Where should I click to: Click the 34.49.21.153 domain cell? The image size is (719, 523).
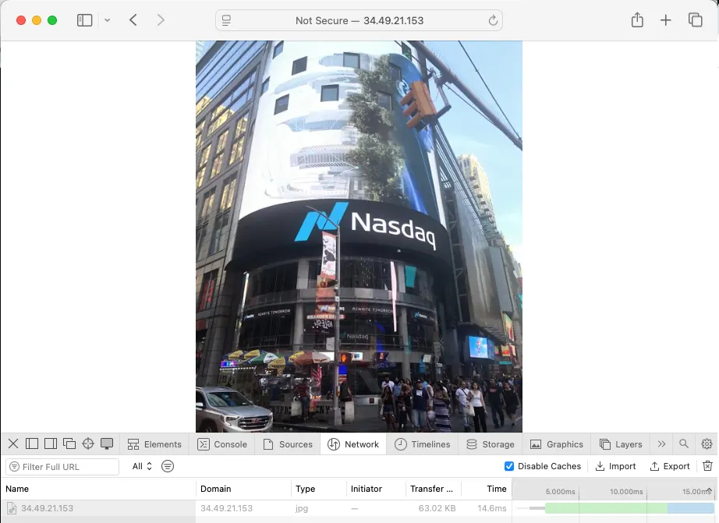(x=226, y=508)
